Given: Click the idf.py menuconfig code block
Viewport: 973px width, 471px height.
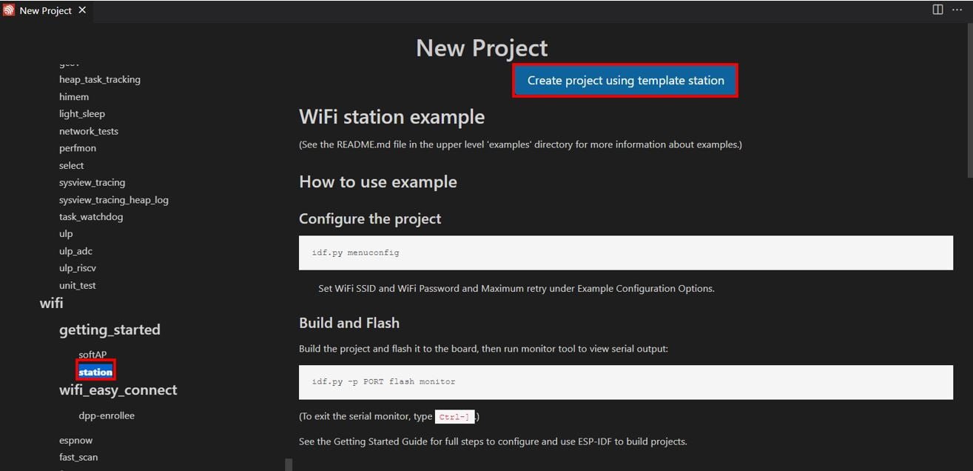Looking at the screenshot, I should [625, 253].
